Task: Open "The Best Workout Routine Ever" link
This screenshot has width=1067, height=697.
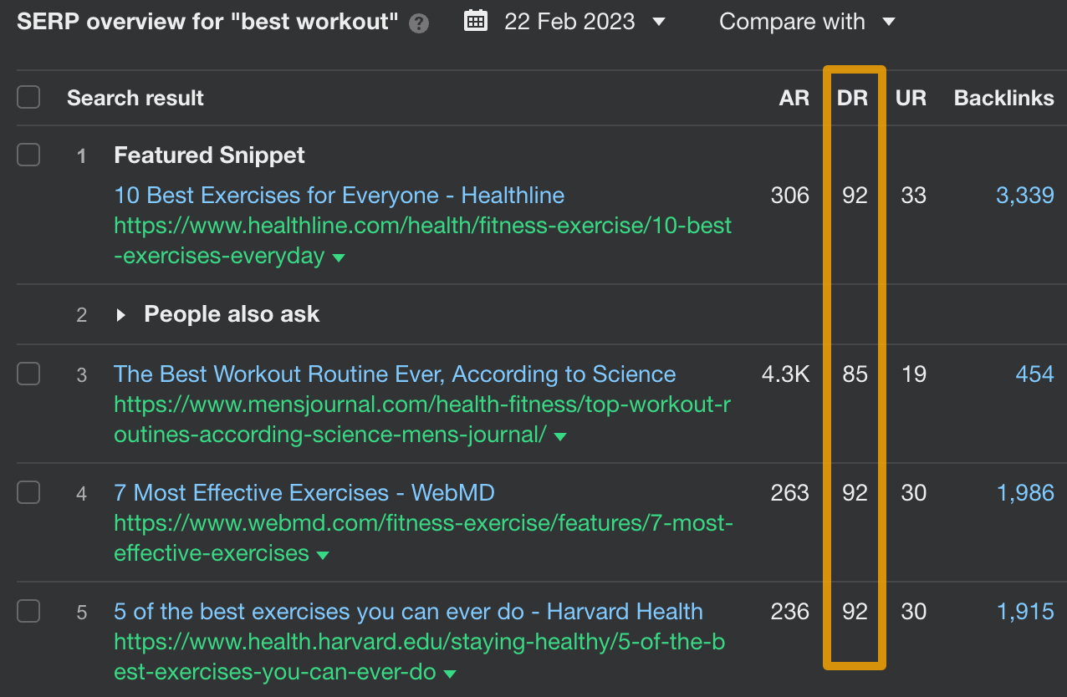Action: (x=394, y=374)
